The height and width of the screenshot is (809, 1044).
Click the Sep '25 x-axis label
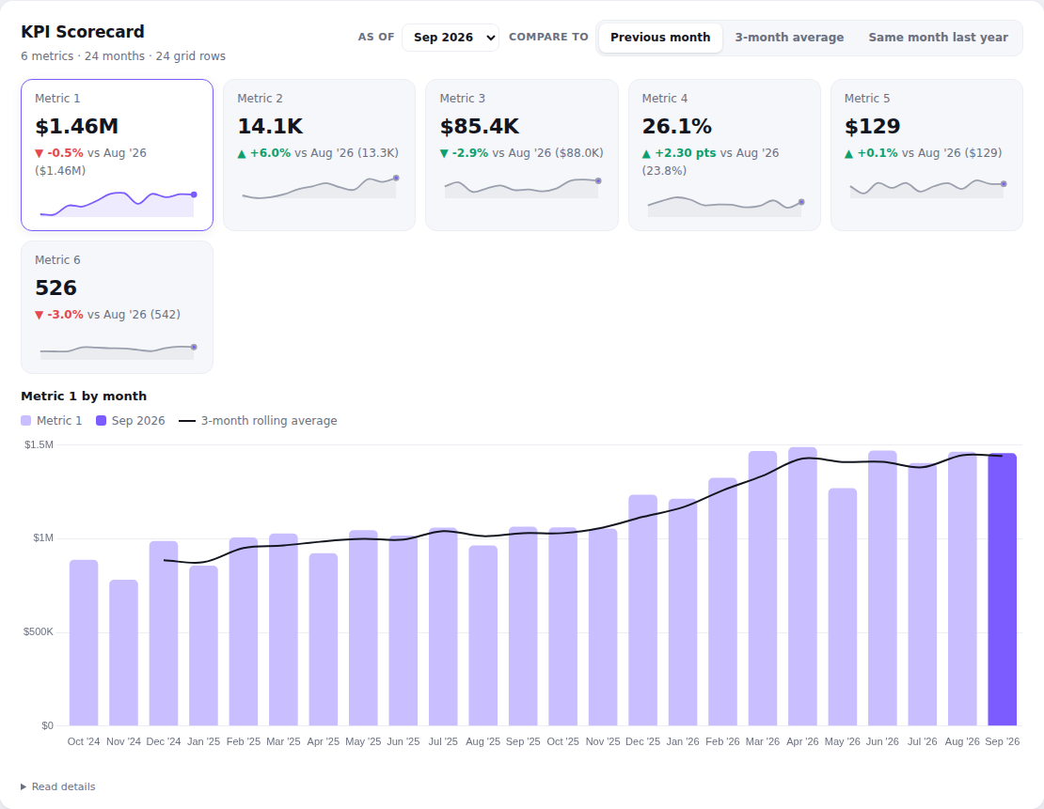coord(523,741)
